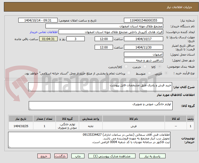Click the response deadline hour field 12:00
The image size is (199, 163).
tap(104, 39)
